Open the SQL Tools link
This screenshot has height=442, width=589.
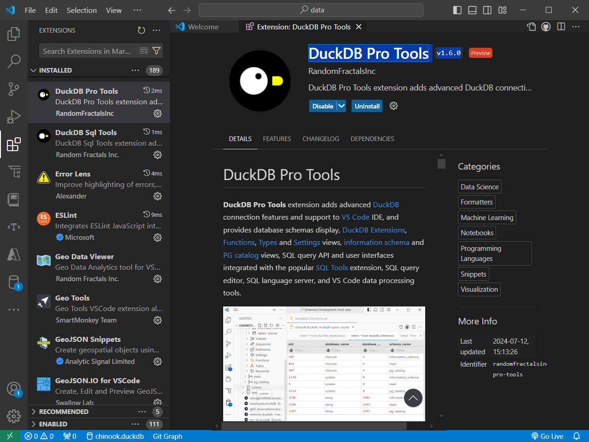tap(332, 268)
